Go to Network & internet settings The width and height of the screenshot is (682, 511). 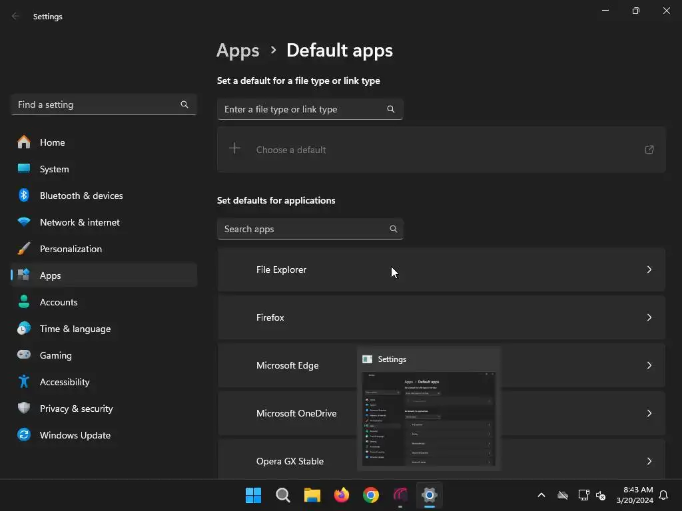[x=103, y=222]
